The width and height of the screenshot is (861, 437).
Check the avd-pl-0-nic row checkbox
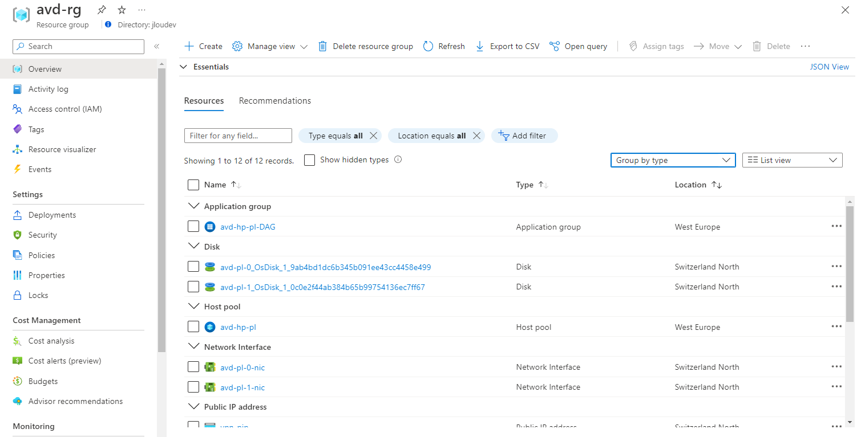[x=193, y=367]
